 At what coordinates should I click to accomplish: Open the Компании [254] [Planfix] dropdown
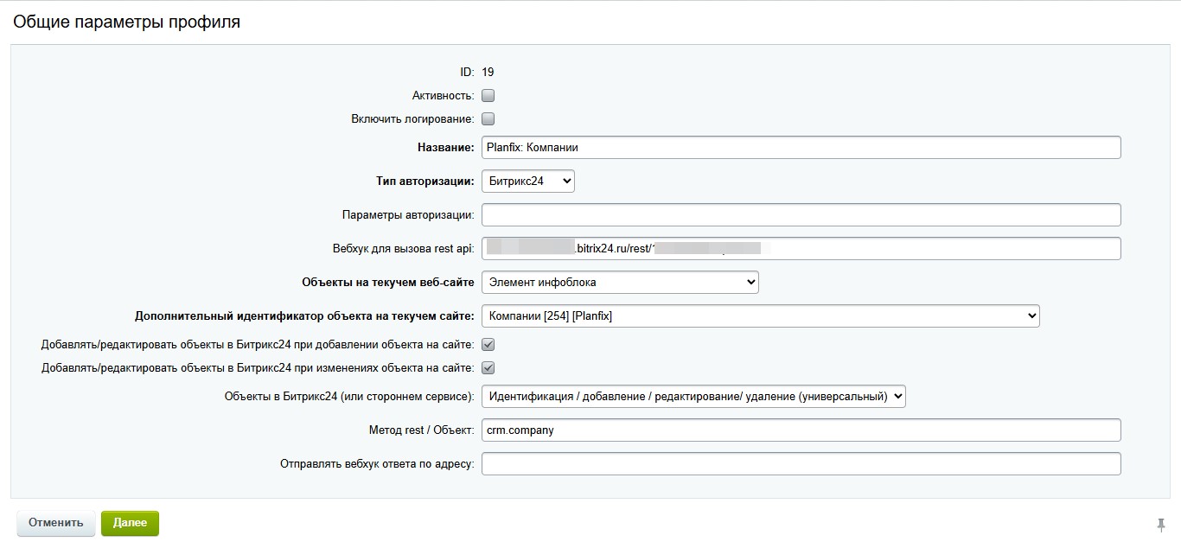click(760, 316)
